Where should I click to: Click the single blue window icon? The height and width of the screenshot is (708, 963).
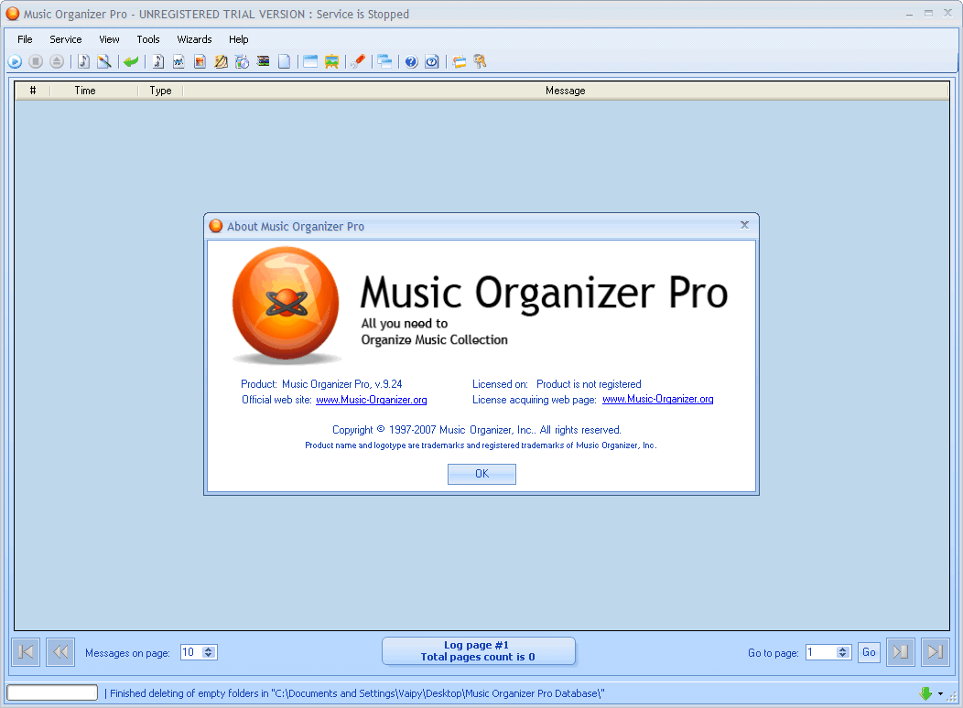[310, 61]
